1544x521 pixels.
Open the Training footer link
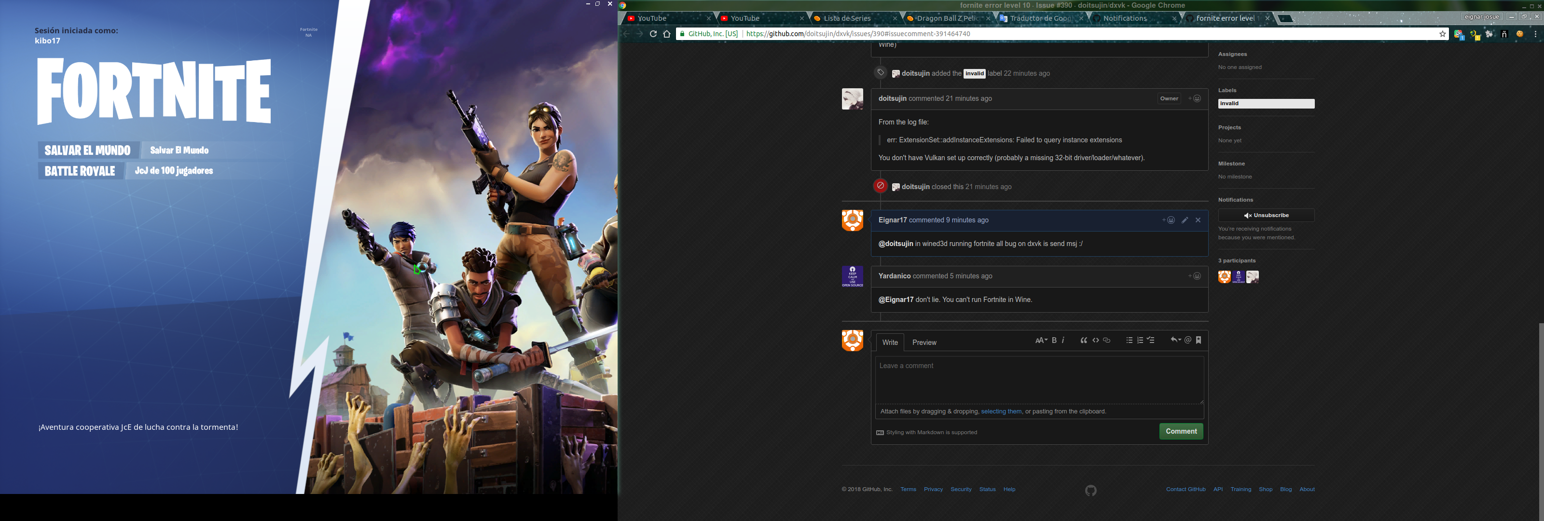(1241, 489)
